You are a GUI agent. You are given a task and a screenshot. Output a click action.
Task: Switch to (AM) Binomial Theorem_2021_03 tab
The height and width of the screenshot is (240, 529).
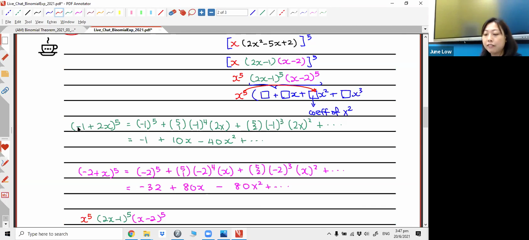[46, 30]
